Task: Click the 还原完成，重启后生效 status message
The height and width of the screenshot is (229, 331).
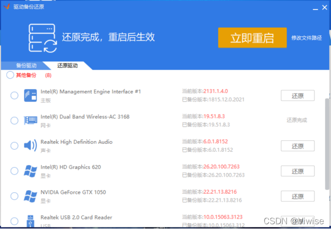Action: point(108,37)
